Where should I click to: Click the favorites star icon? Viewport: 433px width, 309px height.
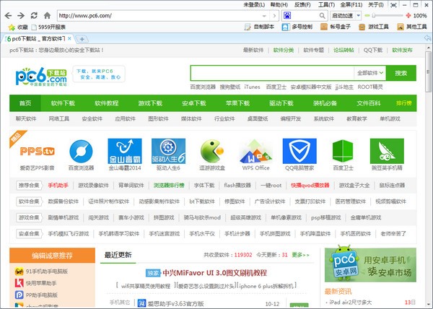click(x=12, y=27)
